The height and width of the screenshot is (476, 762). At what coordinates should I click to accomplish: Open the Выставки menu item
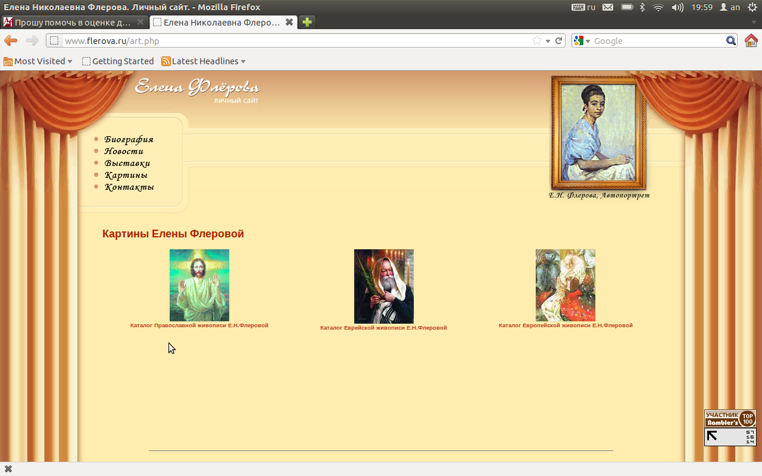(x=127, y=163)
